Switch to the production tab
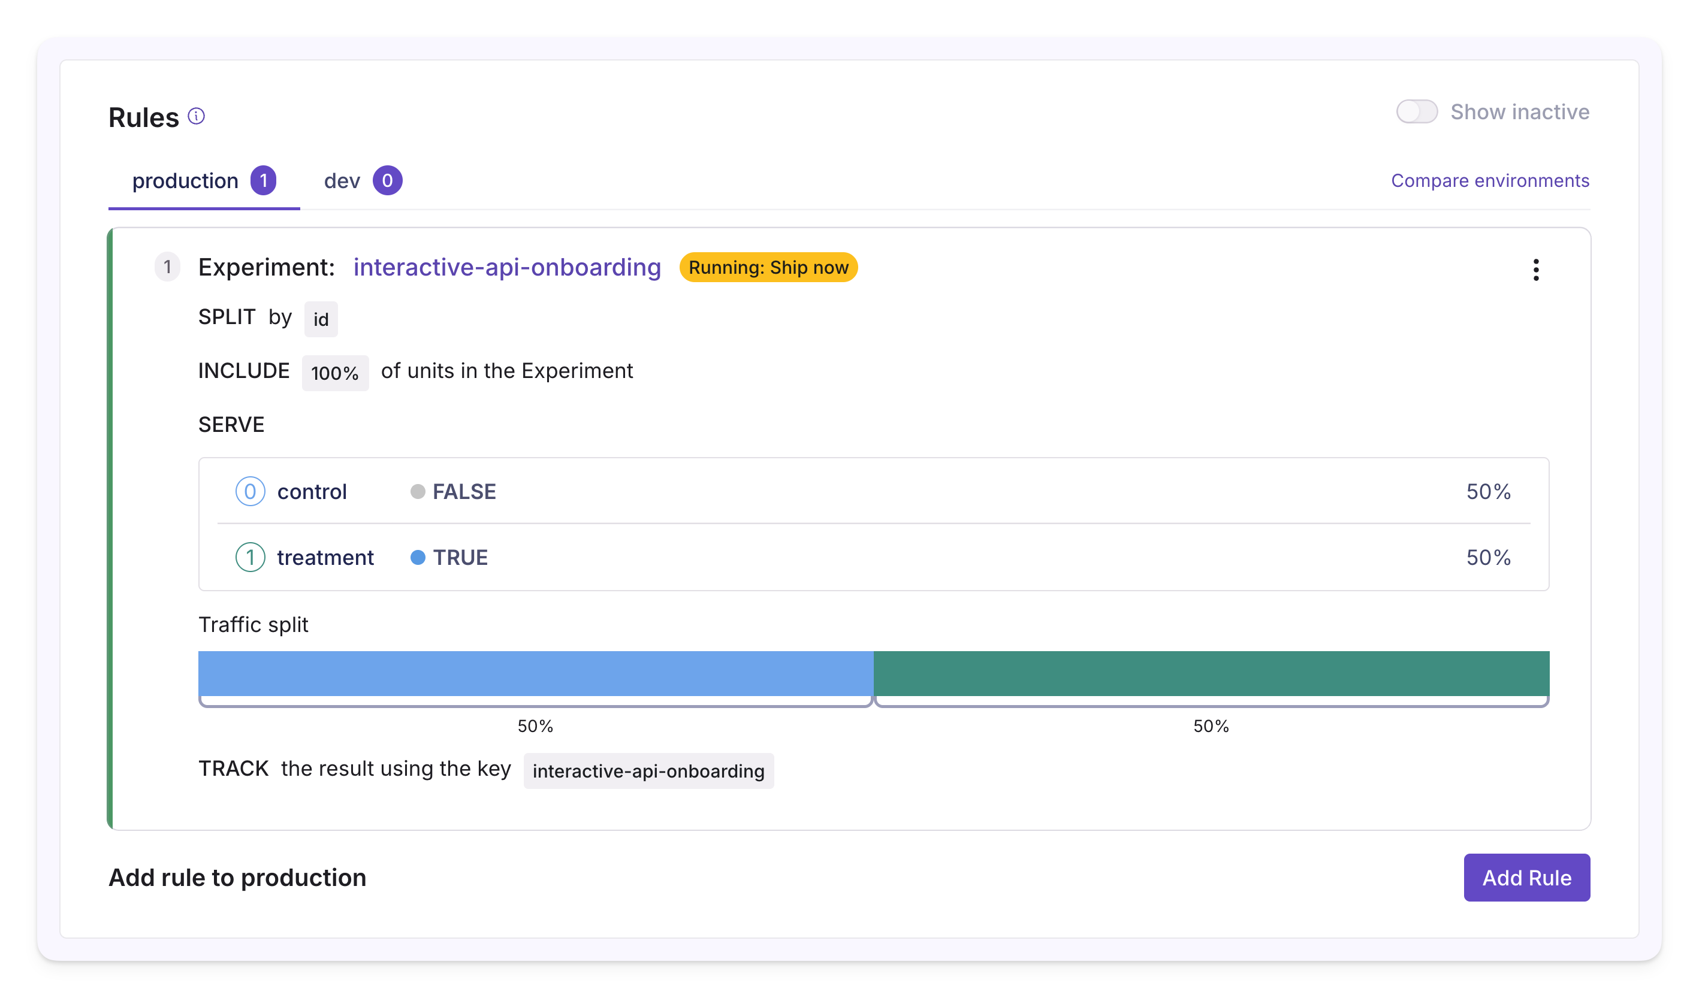The image size is (1699, 998). click(185, 180)
